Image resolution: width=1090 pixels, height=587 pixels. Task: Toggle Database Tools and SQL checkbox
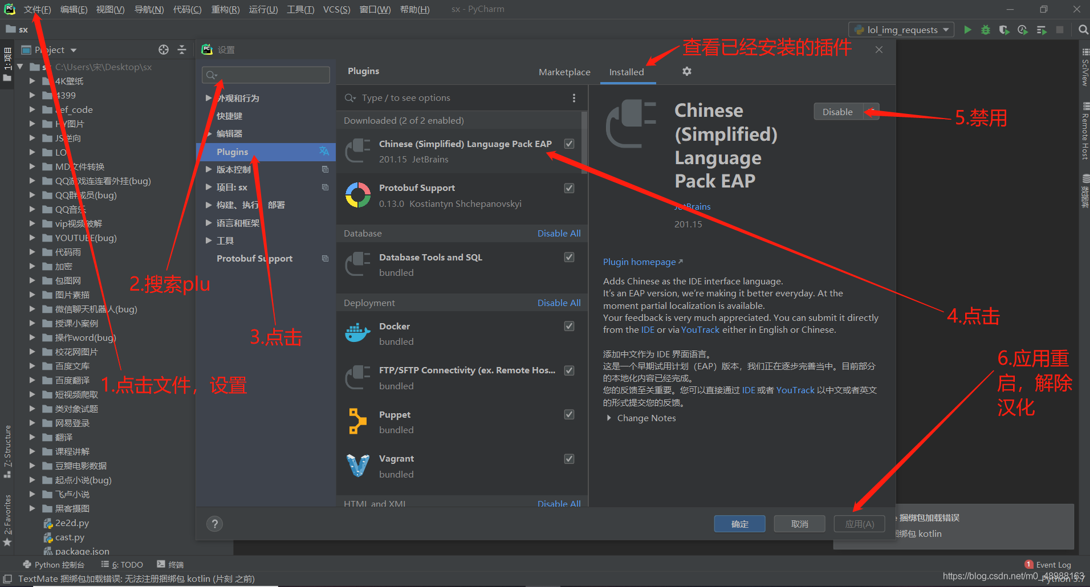(x=569, y=257)
